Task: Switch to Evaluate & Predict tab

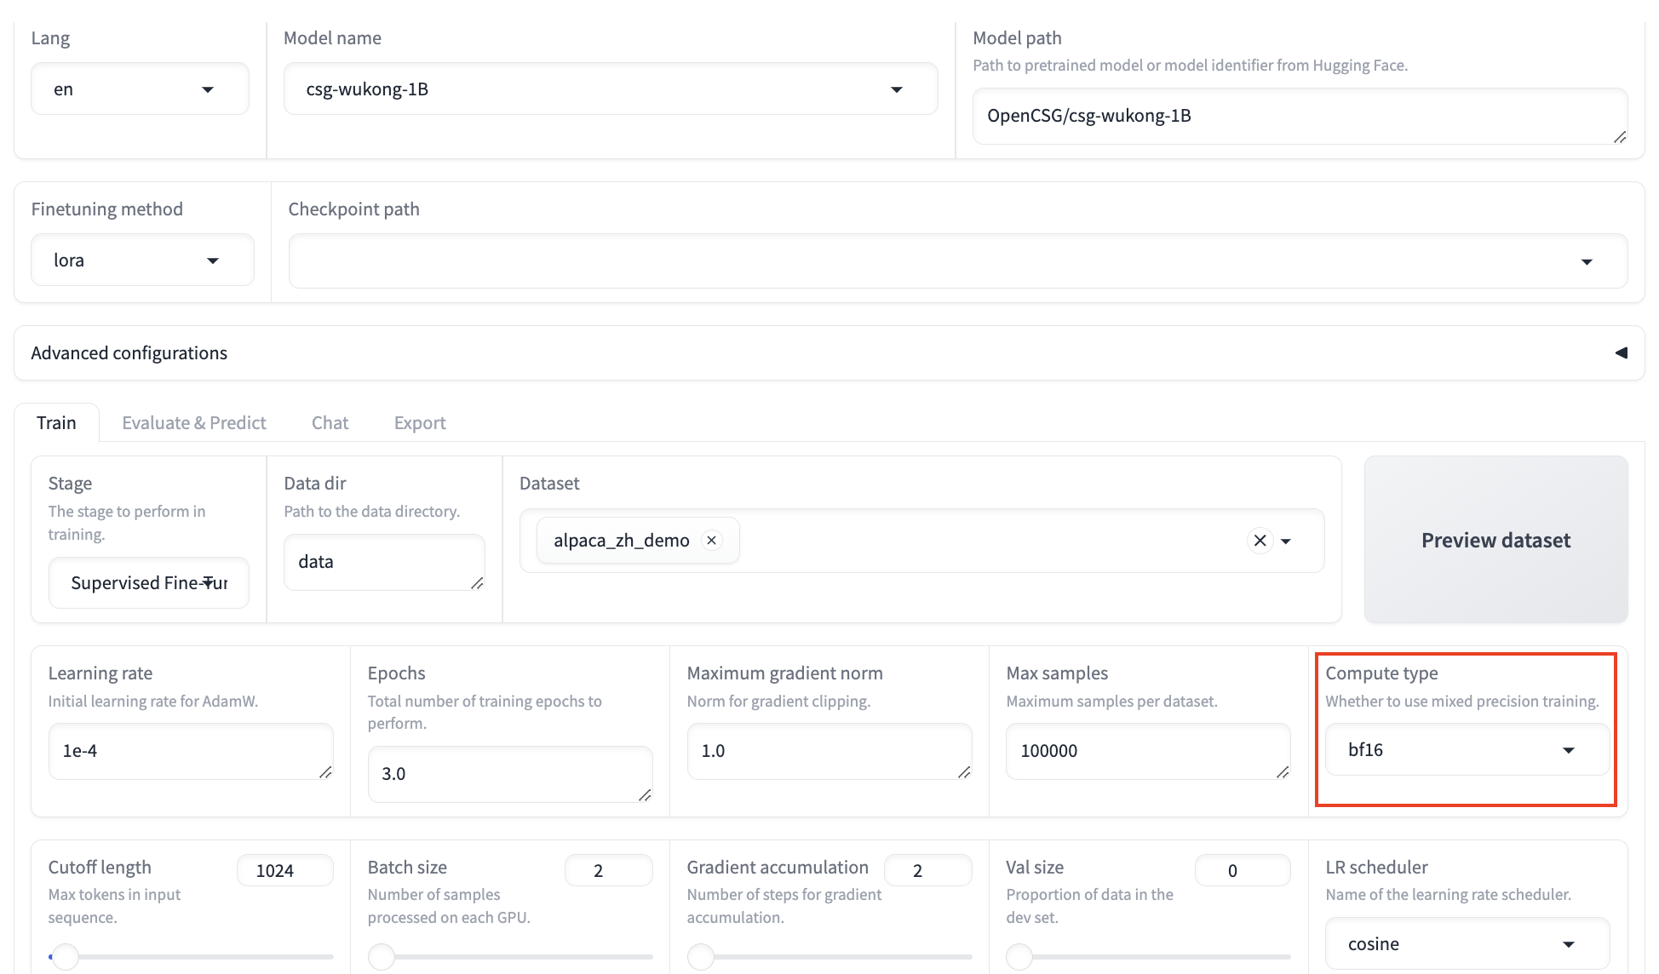Action: pyautogui.click(x=193, y=423)
